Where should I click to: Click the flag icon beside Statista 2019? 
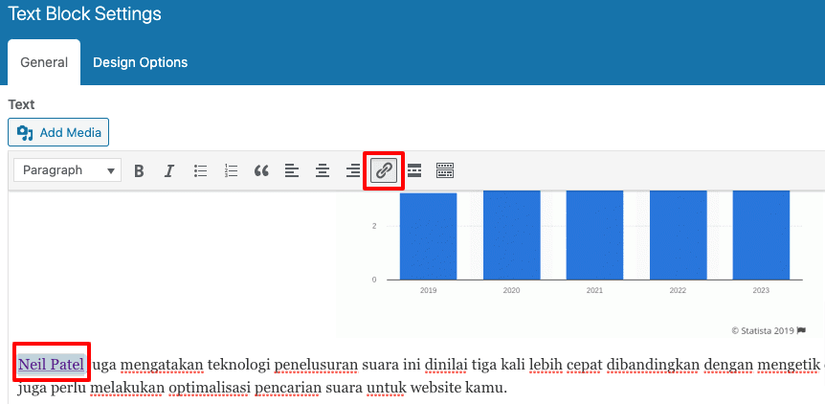[802, 330]
